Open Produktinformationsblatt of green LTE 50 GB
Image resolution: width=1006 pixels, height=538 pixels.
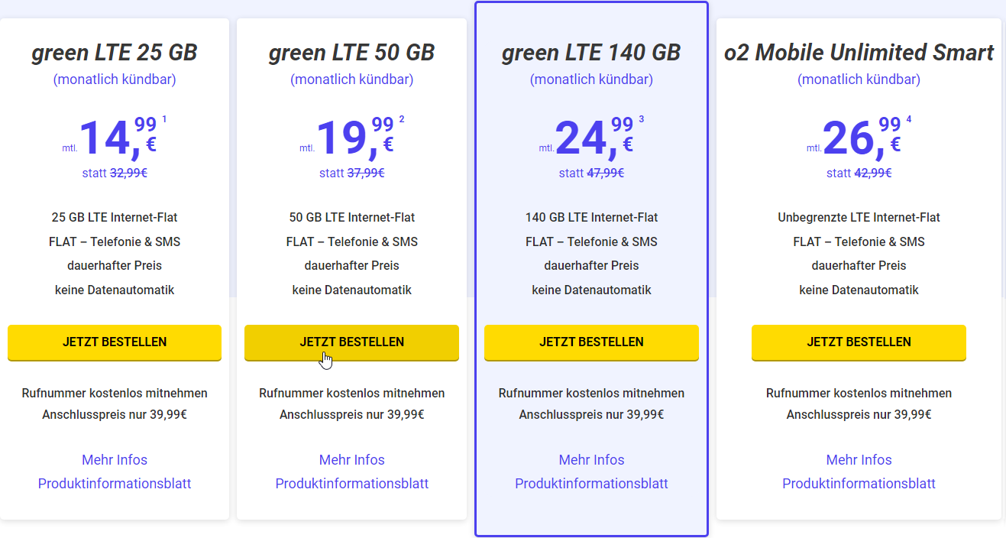coord(351,483)
